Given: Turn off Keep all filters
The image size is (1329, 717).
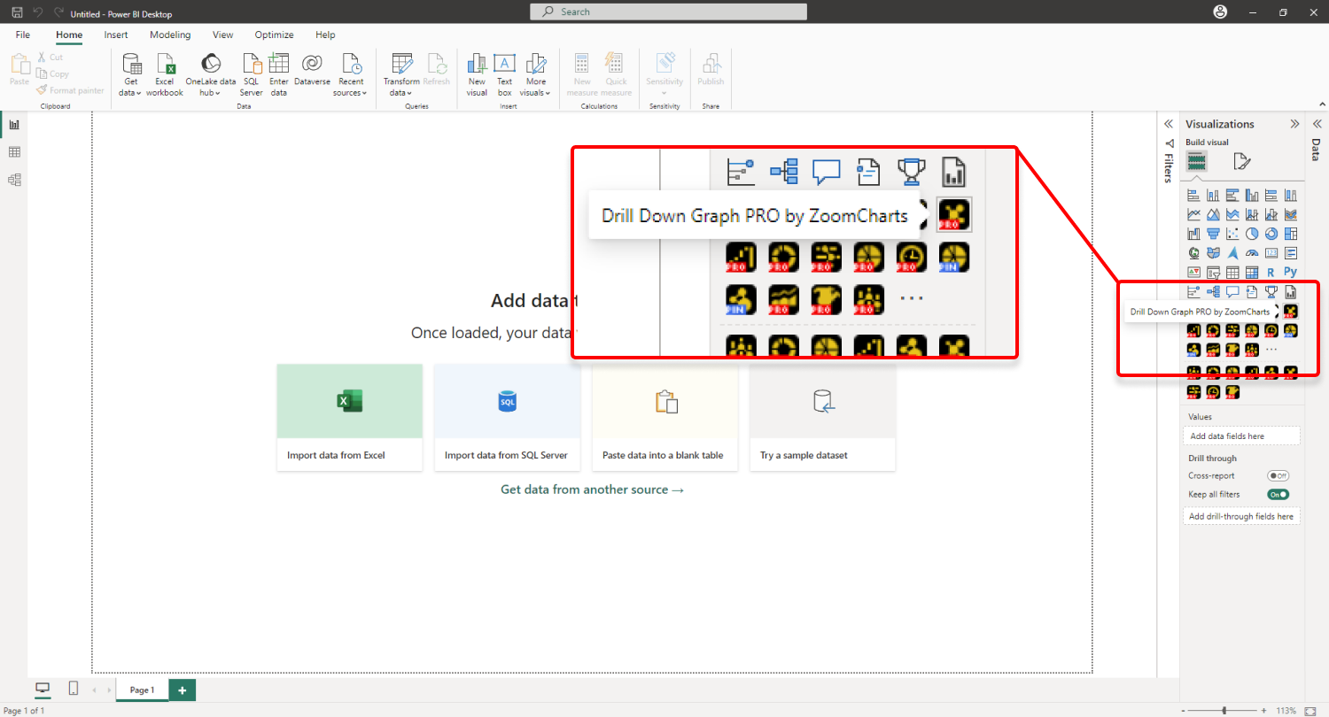Looking at the screenshot, I should pos(1278,495).
